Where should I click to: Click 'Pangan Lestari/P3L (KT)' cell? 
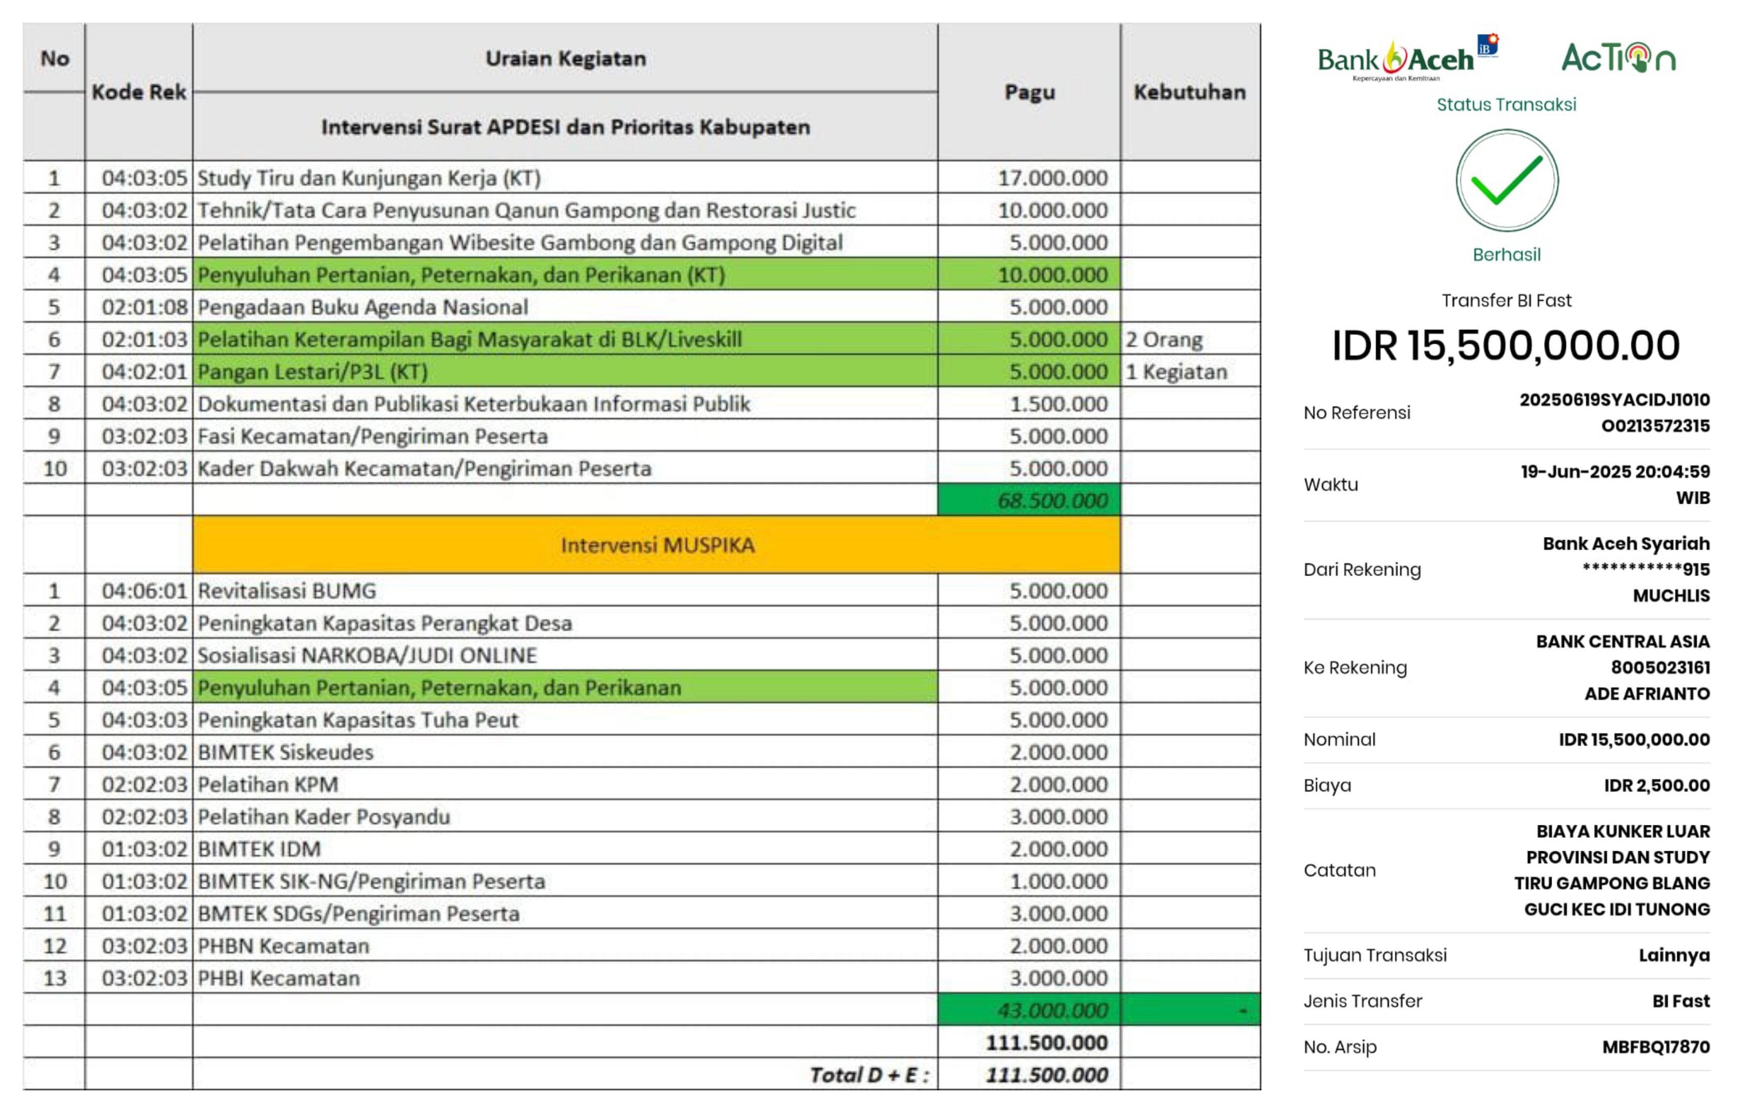tap(565, 371)
